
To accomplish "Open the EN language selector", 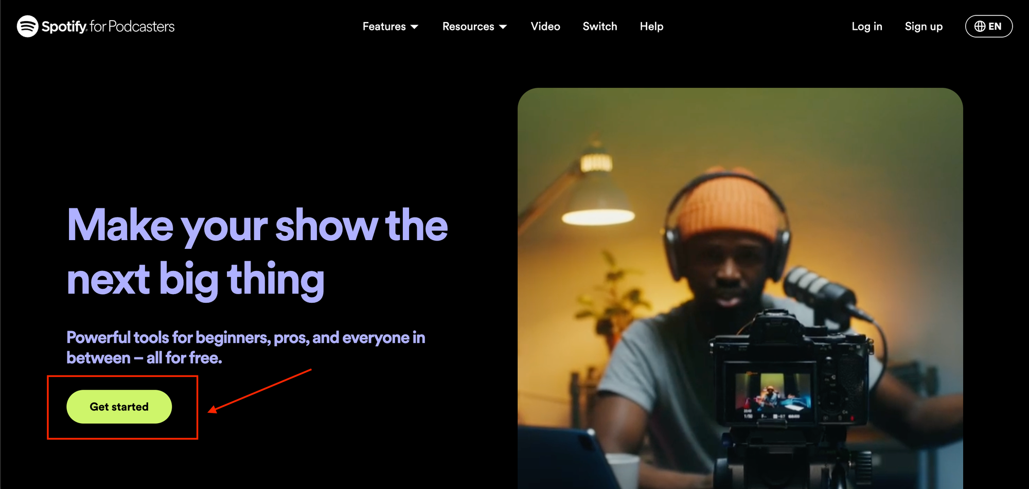I will (995, 26).
